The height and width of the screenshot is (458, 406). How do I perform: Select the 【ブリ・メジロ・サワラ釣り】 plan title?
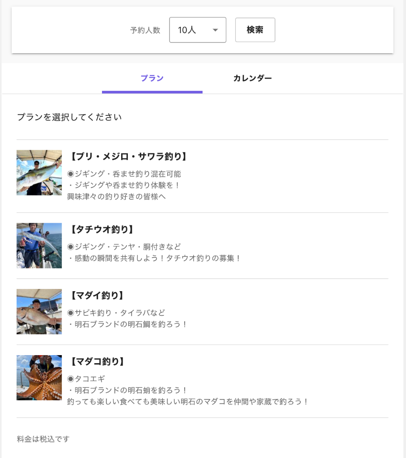[128, 157]
